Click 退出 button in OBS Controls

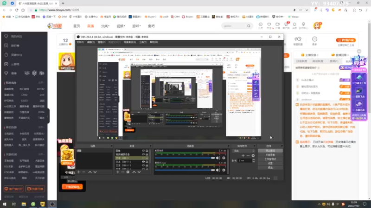pyautogui.click(x=270, y=168)
